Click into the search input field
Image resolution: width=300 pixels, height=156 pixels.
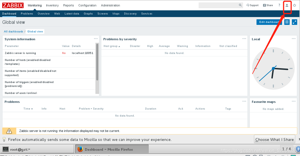219,5
